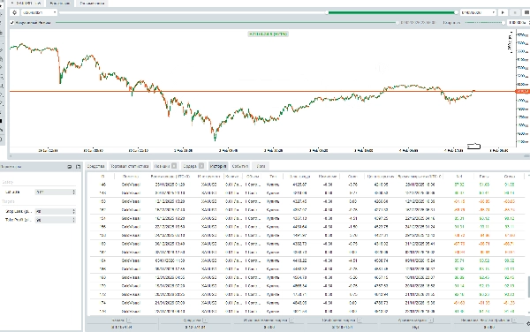This screenshot has width=530, height=332.
Task: Open the dropdown next to the crosshair icon
Action: tap(39, 12)
